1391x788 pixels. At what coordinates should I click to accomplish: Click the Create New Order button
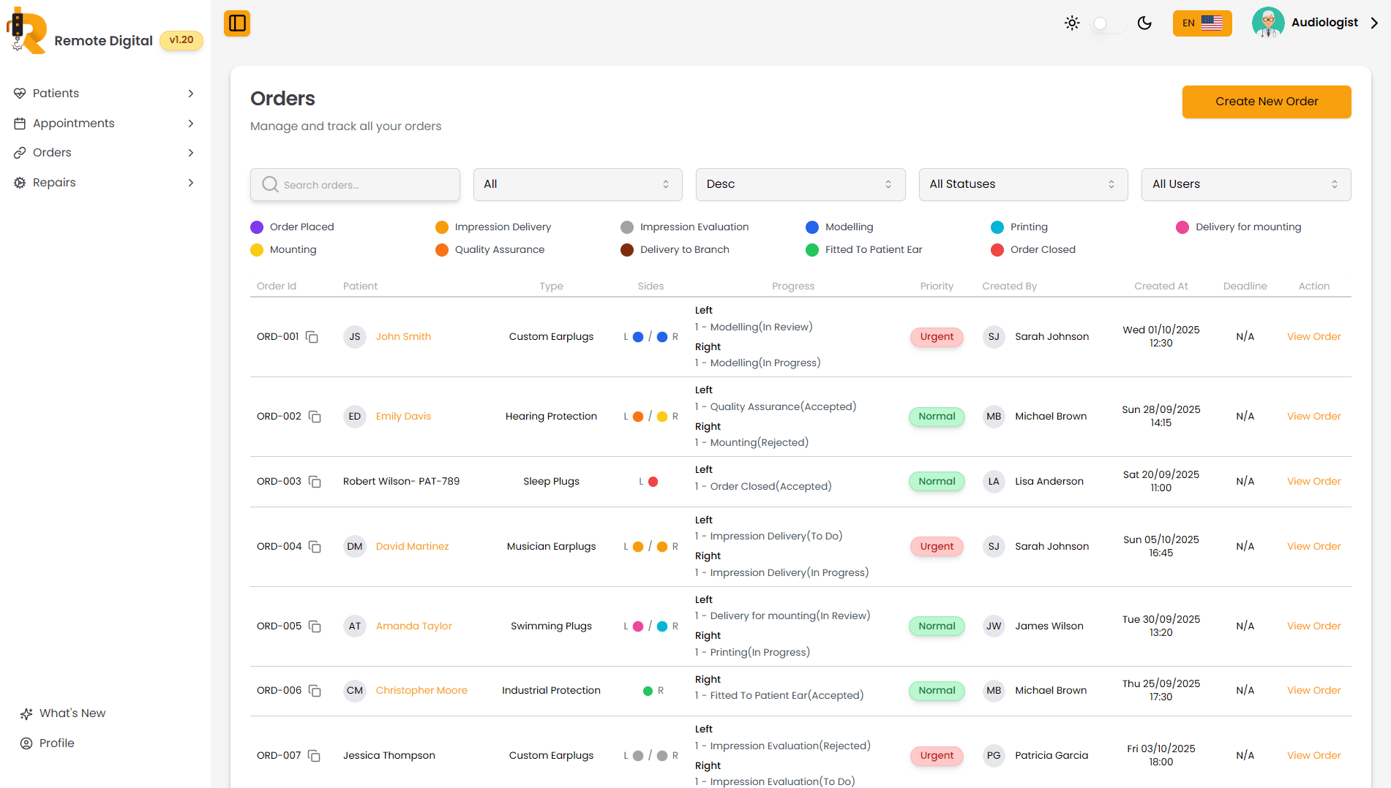coord(1266,102)
